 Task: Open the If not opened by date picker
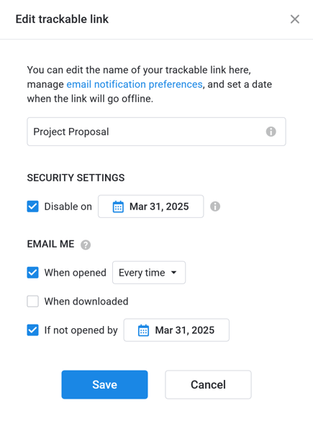pyautogui.click(x=176, y=330)
